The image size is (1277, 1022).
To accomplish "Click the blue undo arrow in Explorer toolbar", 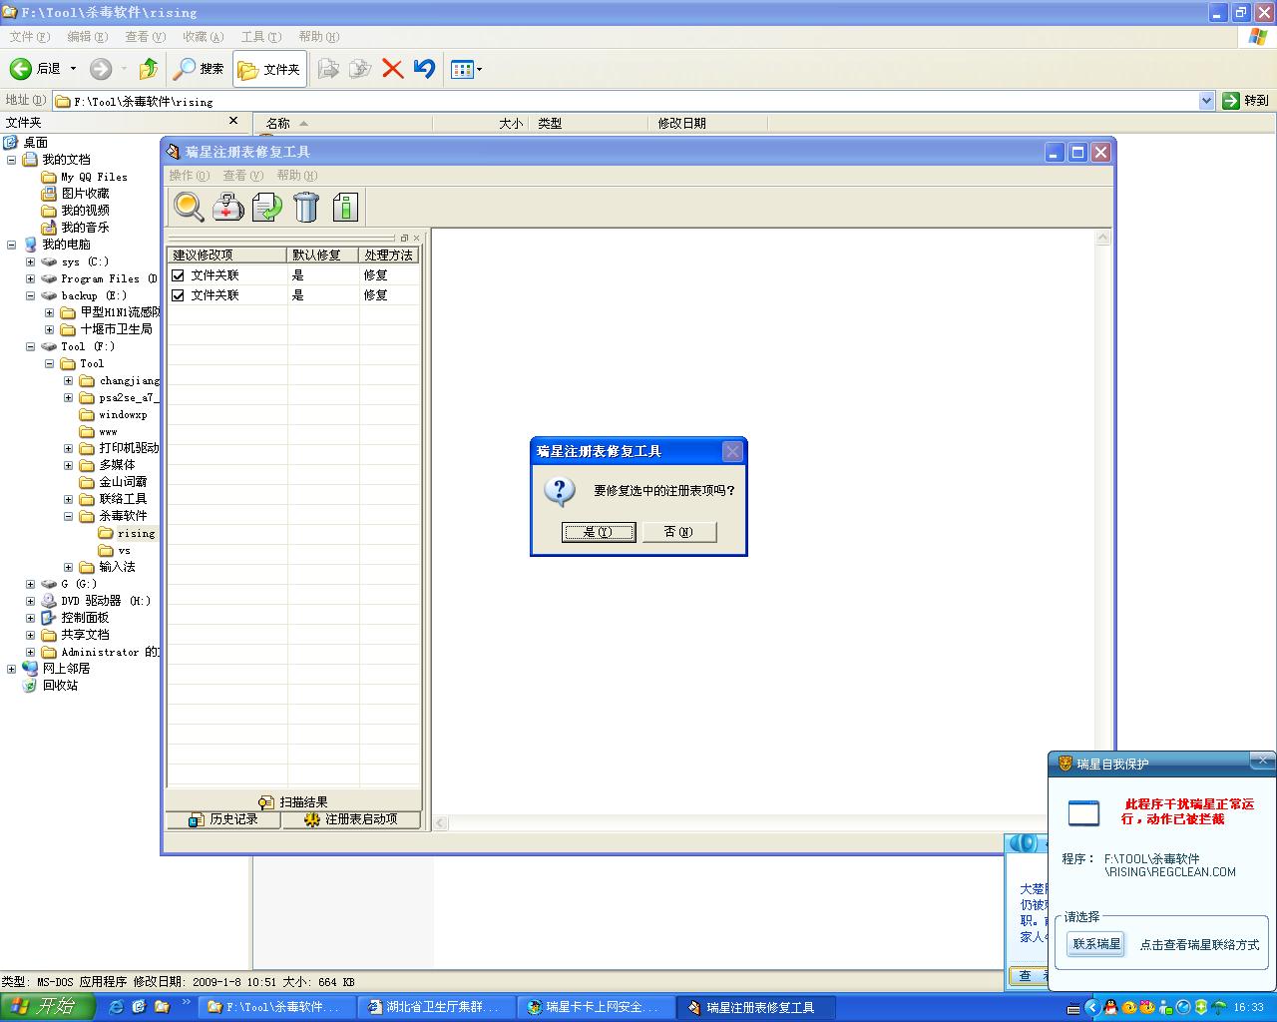I will tap(425, 69).
